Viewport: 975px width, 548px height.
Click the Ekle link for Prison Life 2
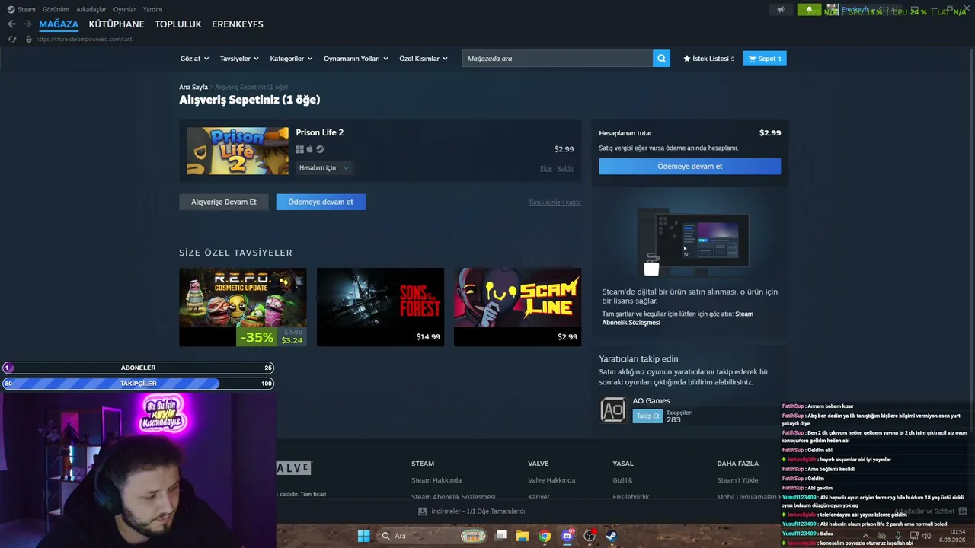coord(546,168)
